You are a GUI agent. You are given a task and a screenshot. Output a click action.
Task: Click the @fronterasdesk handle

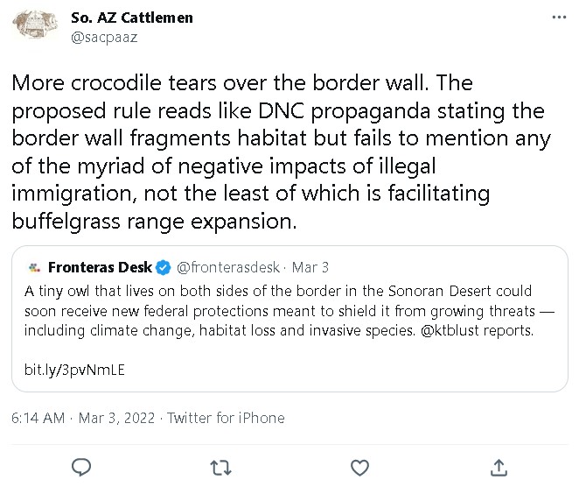tap(227, 267)
